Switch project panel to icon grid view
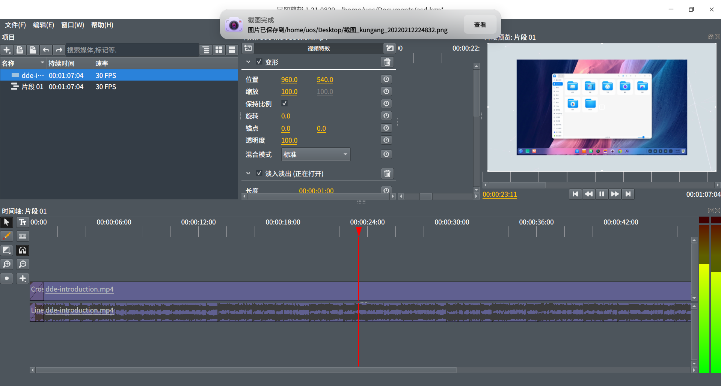Screen dimensions: 721x386 219,50
